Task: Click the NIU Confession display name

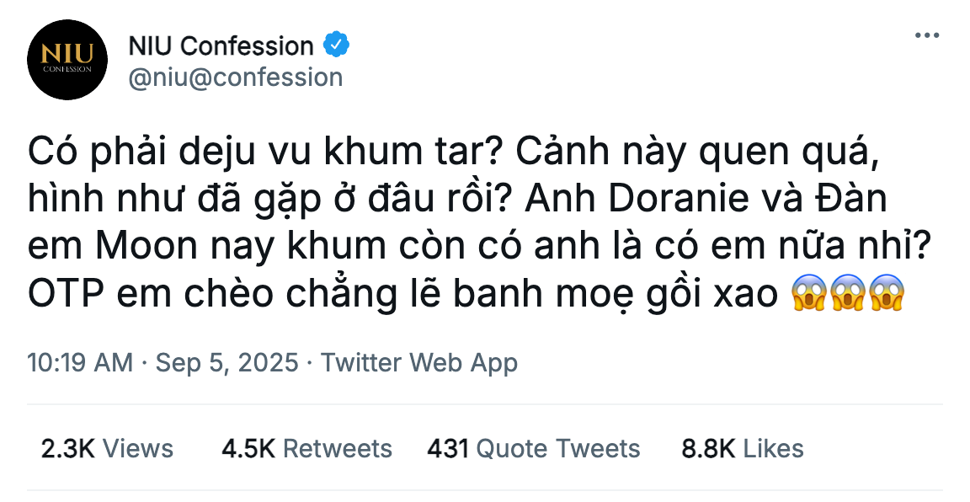Action: [221, 45]
